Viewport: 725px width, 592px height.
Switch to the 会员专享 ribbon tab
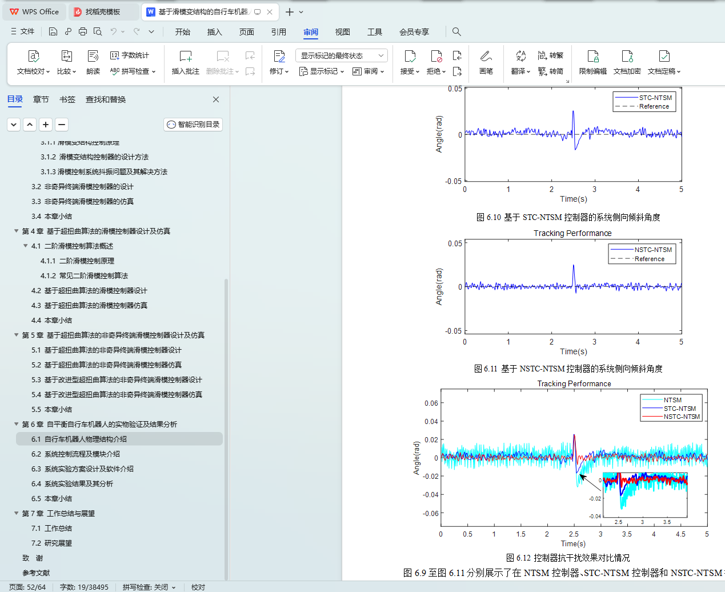coord(414,32)
